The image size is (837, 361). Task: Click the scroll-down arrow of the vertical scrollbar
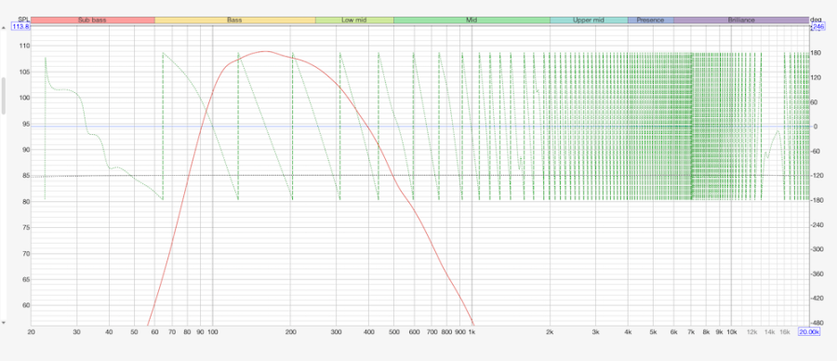coord(3,323)
